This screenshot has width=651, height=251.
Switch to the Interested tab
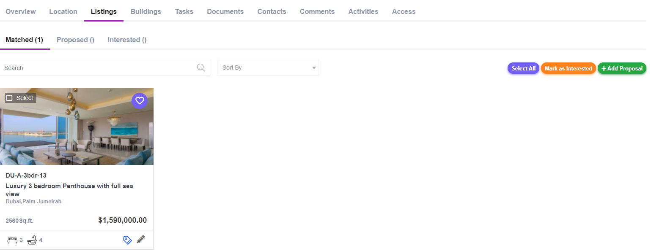point(127,40)
